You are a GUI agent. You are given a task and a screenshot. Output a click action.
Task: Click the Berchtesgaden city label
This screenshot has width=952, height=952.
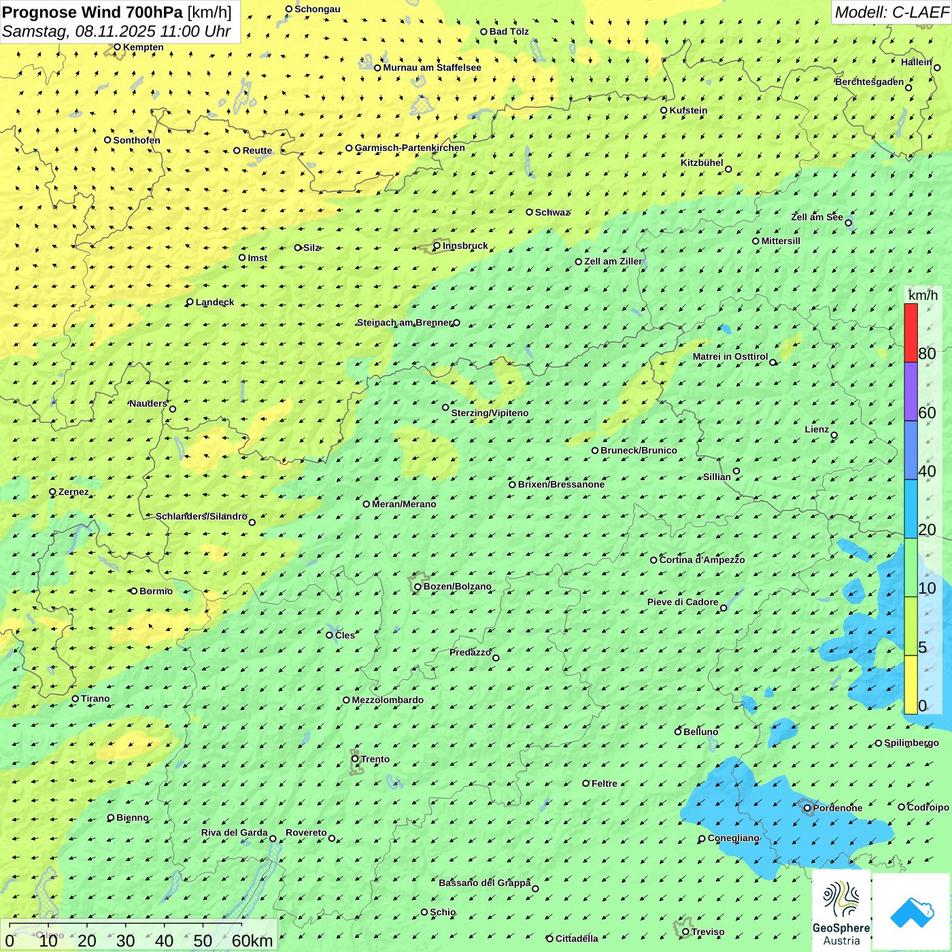click(870, 82)
